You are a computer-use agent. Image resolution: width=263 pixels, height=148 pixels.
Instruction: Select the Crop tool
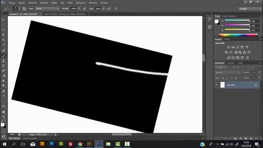click(x=4, y=40)
